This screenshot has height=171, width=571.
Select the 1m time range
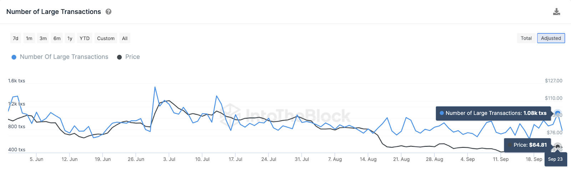(x=29, y=38)
